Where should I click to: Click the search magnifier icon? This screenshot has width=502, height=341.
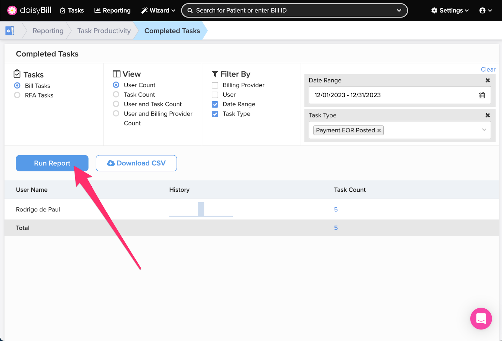point(190,10)
